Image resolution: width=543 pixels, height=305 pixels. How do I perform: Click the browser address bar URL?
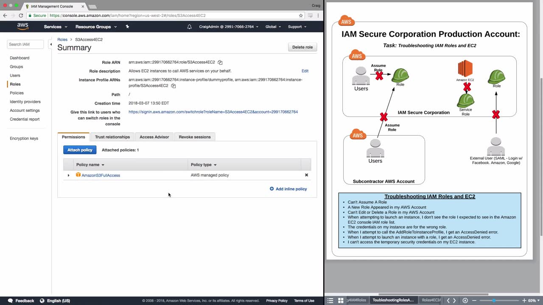click(128, 15)
